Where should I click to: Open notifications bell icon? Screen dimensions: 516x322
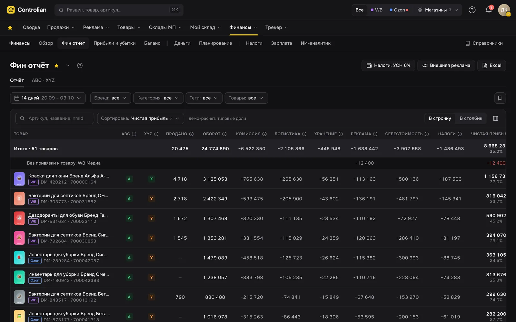(x=489, y=10)
